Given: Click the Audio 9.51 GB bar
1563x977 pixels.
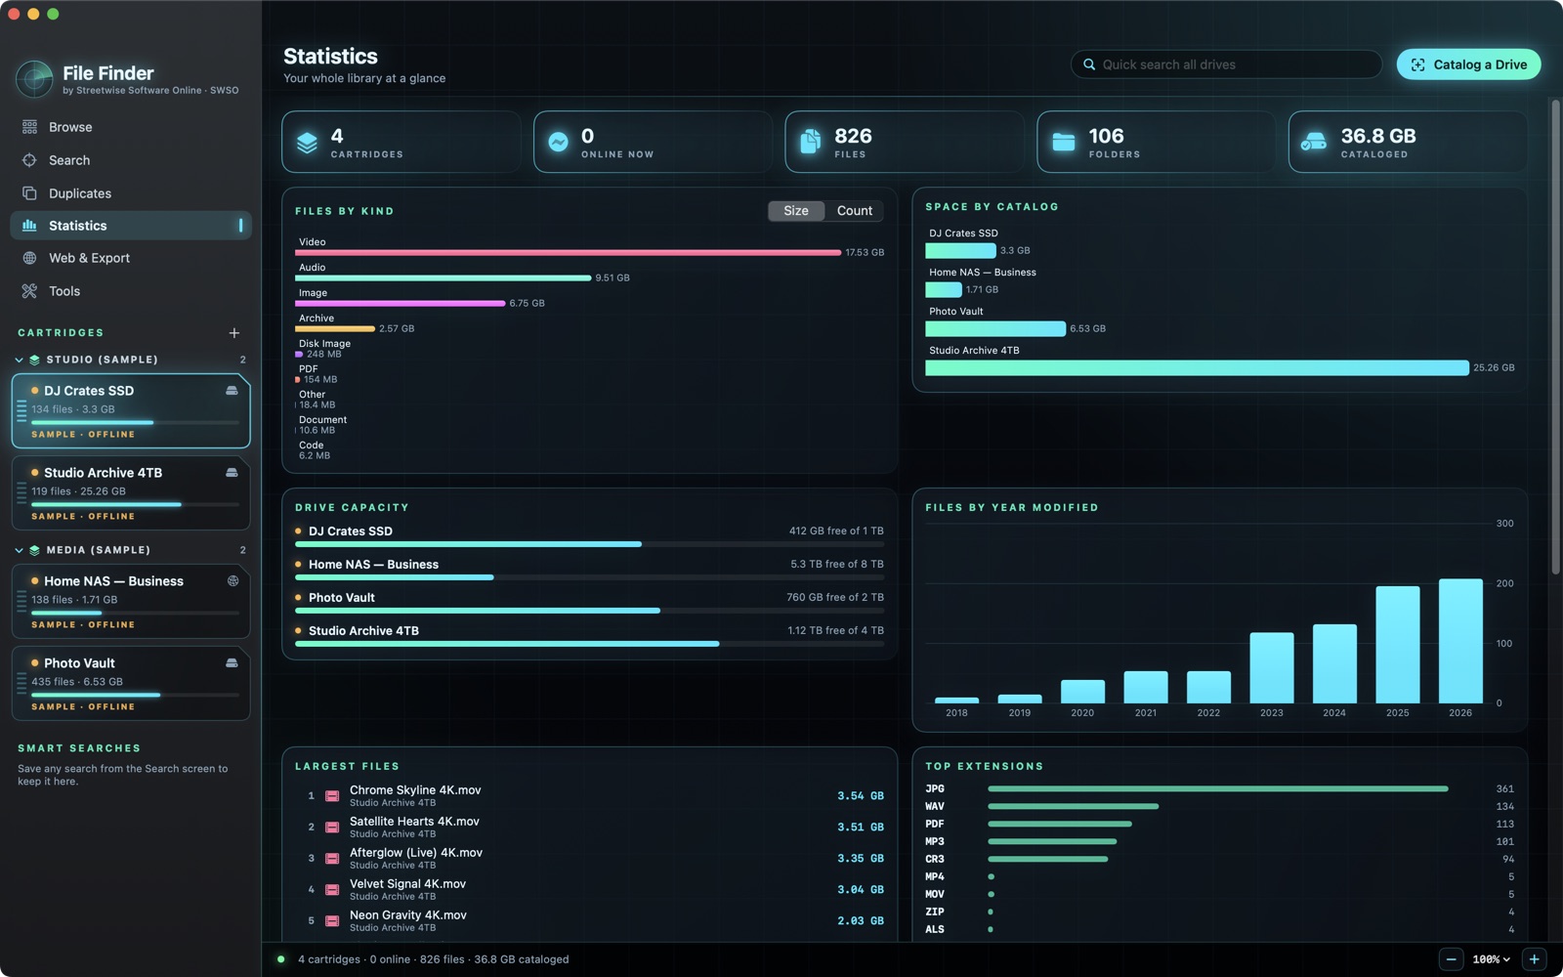Looking at the screenshot, I should [x=444, y=277].
